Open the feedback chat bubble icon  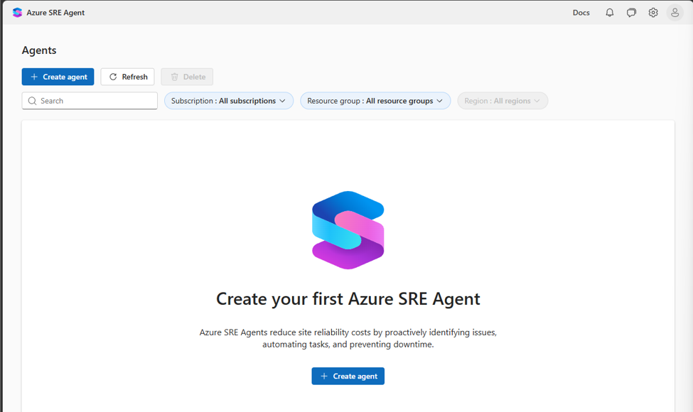pyautogui.click(x=631, y=12)
